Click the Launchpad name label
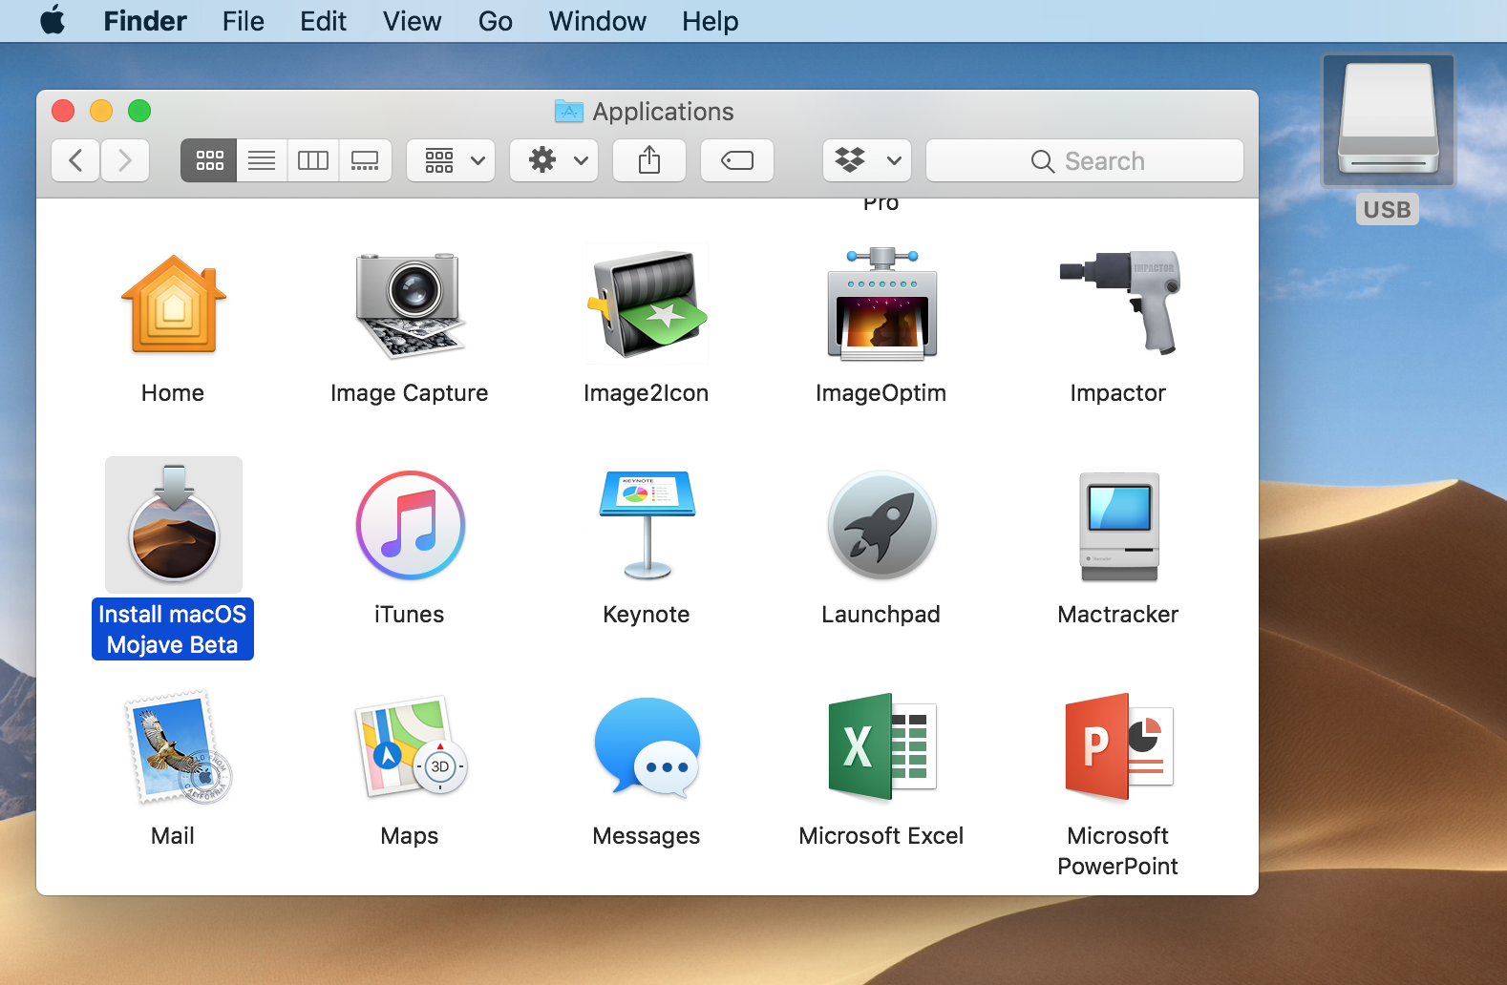 coord(881,614)
